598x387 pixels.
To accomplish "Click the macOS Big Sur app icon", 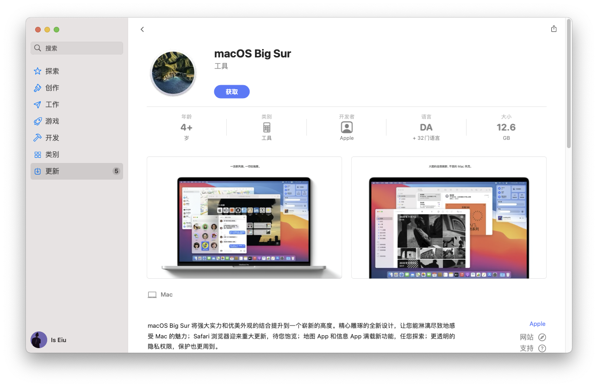I will [x=173, y=73].
